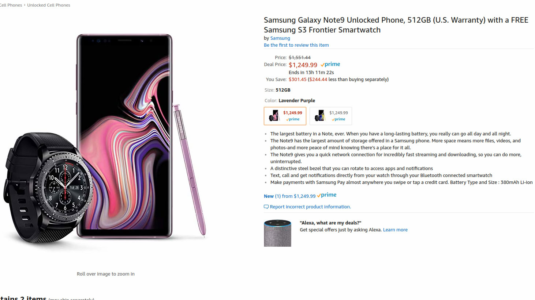Choose the second, unselected color option
535x300 pixels.
pyautogui.click(x=330, y=116)
